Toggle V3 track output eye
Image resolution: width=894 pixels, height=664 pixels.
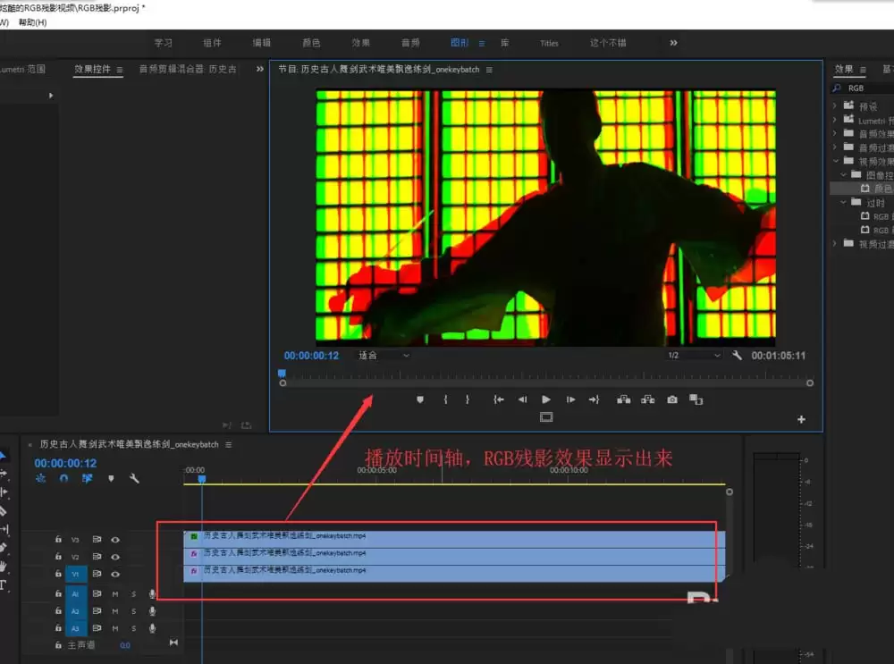click(x=115, y=539)
